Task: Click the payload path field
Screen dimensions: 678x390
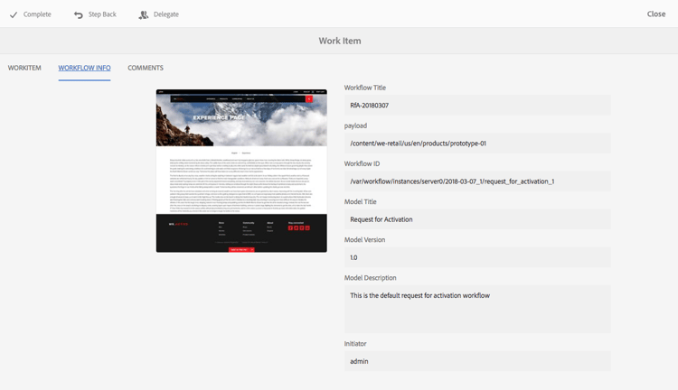Action: (x=477, y=143)
